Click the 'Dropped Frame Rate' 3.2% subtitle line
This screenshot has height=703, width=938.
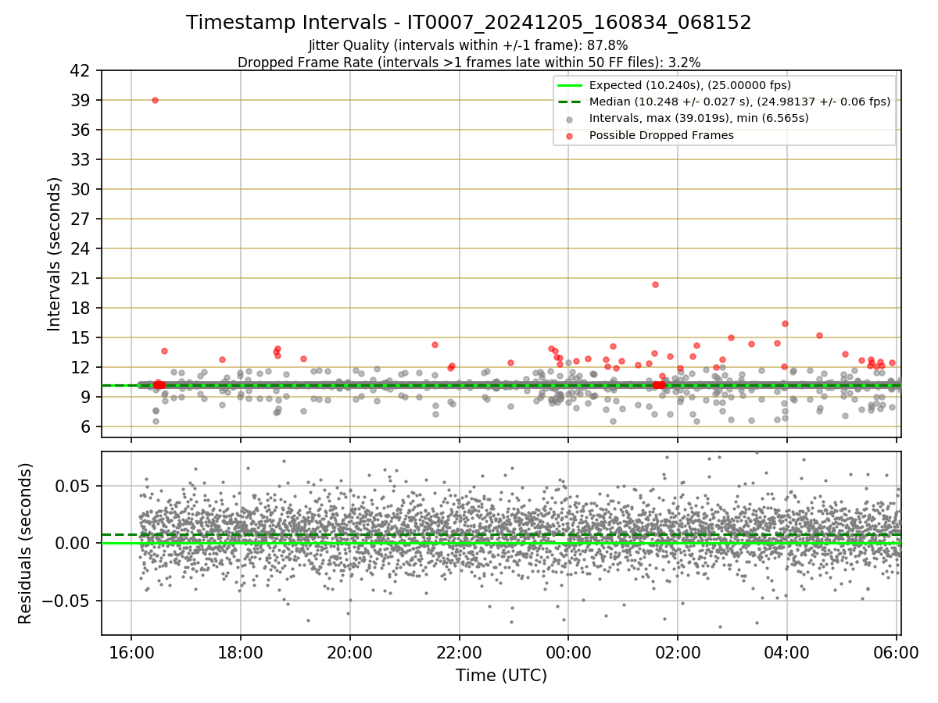click(x=469, y=62)
